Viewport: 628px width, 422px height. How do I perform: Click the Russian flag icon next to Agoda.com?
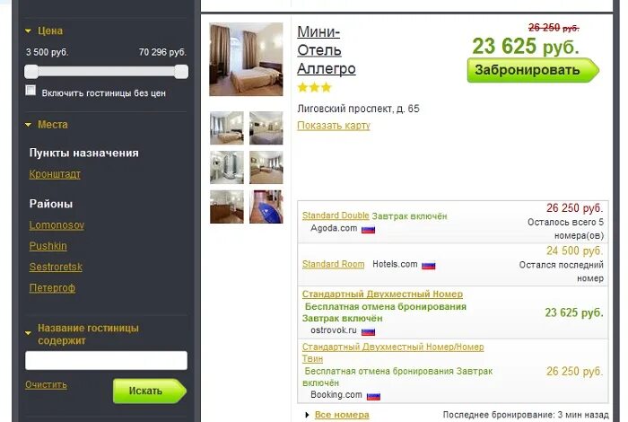click(x=368, y=230)
